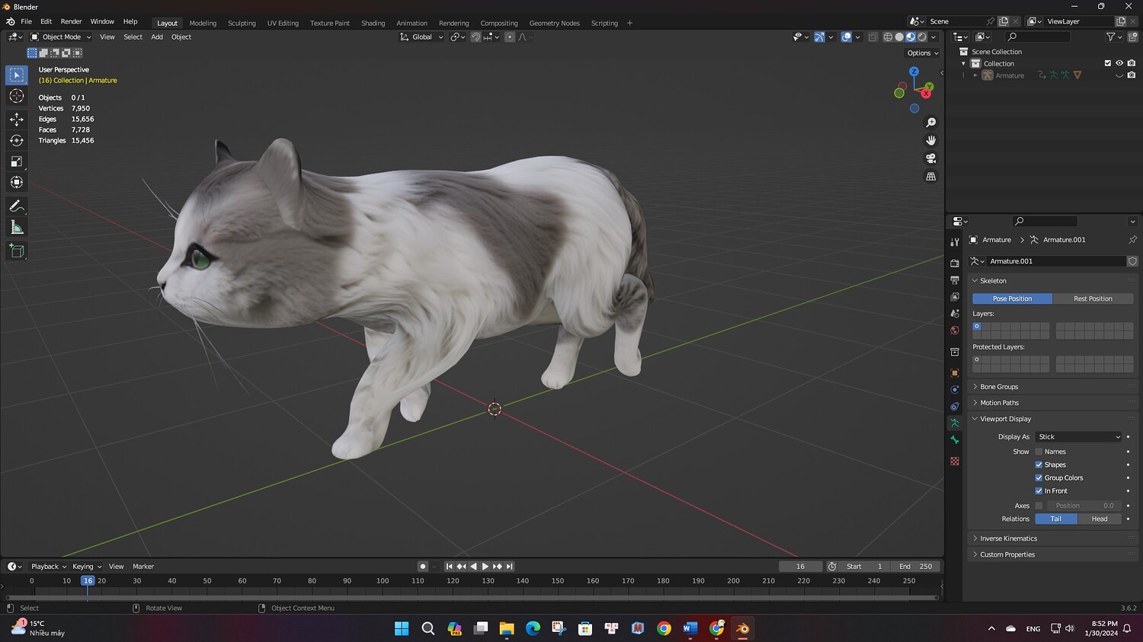Screen dimensions: 1143x642
Task: Hide Collection with its eye icon
Action: (x=1119, y=63)
